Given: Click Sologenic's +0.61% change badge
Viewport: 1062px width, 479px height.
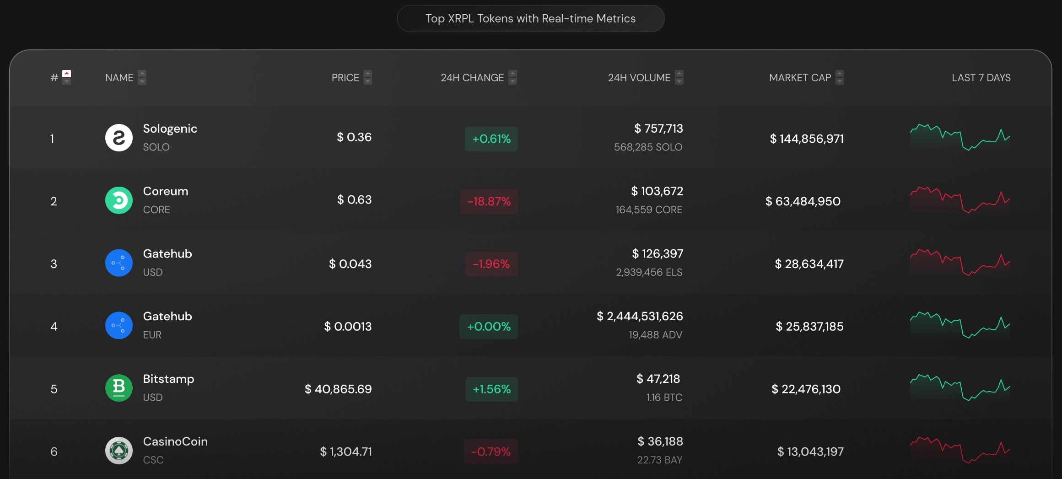Looking at the screenshot, I should tap(491, 139).
